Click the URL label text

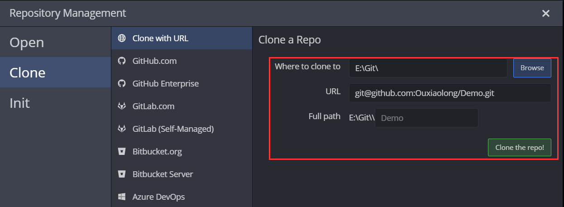click(x=333, y=91)
